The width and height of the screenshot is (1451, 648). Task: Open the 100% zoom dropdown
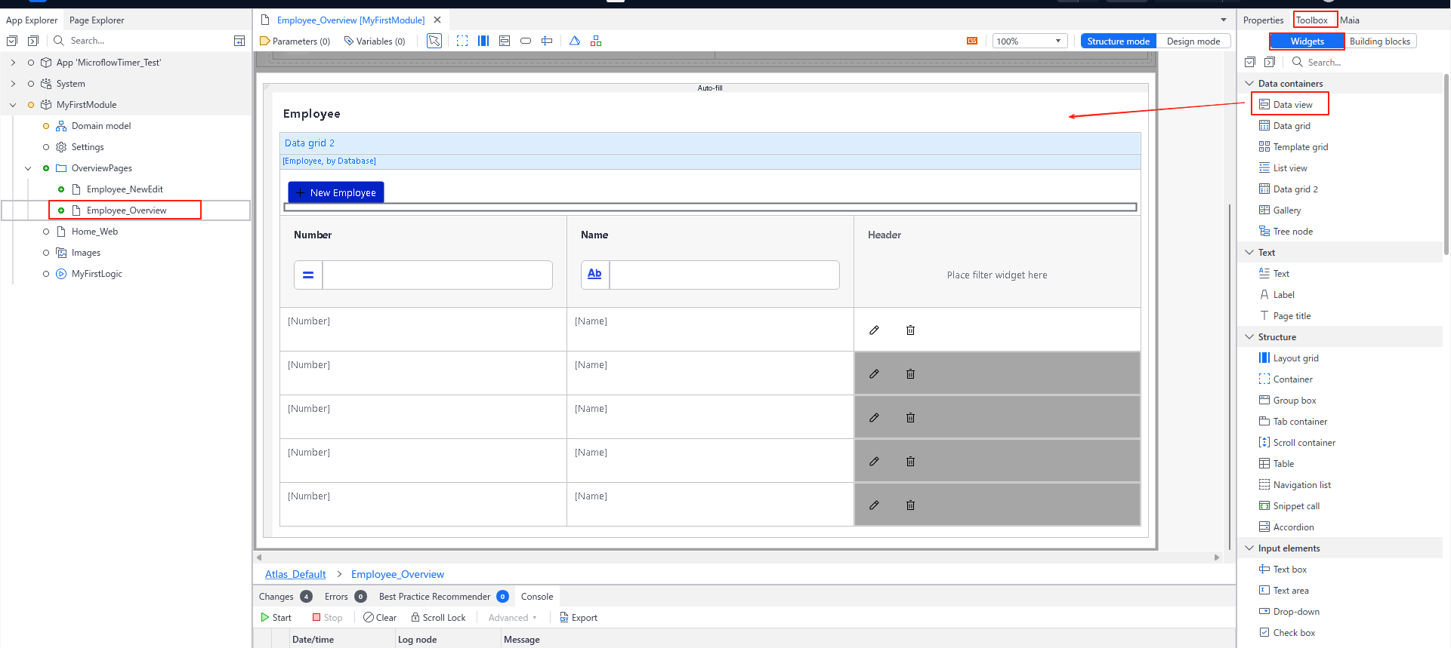point(1029,41)
